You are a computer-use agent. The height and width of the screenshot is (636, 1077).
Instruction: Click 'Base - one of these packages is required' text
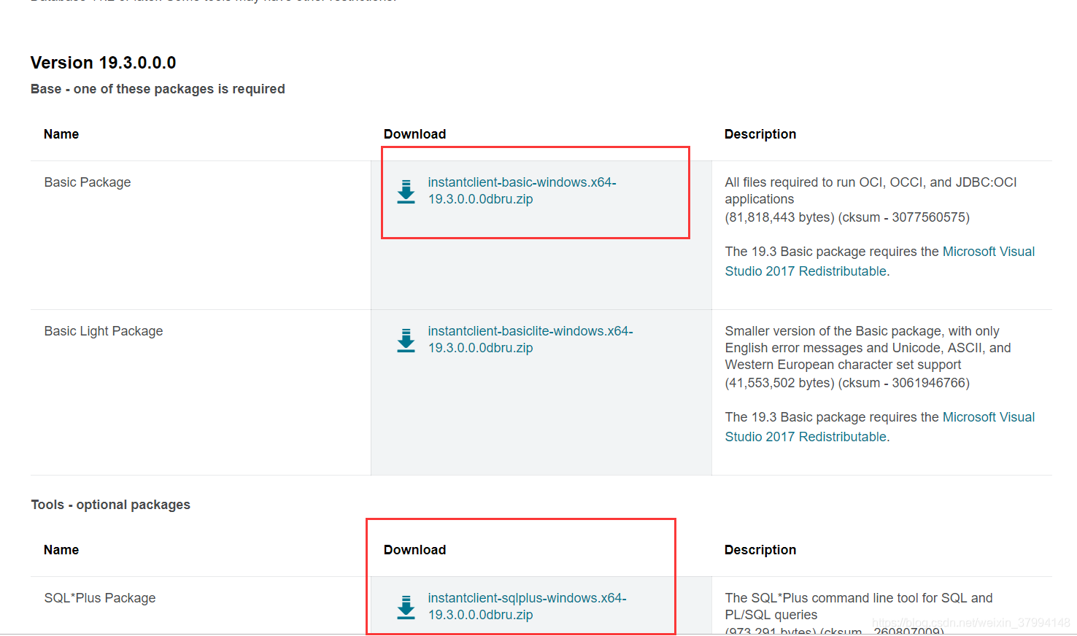click(158, 89)
